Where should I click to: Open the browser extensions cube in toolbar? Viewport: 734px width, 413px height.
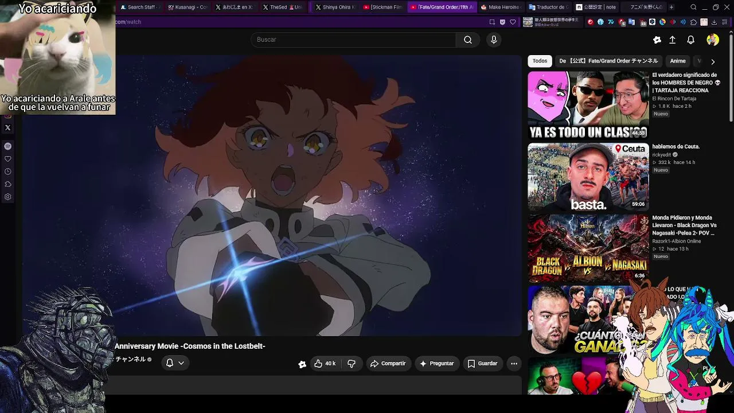coord(693,22)
